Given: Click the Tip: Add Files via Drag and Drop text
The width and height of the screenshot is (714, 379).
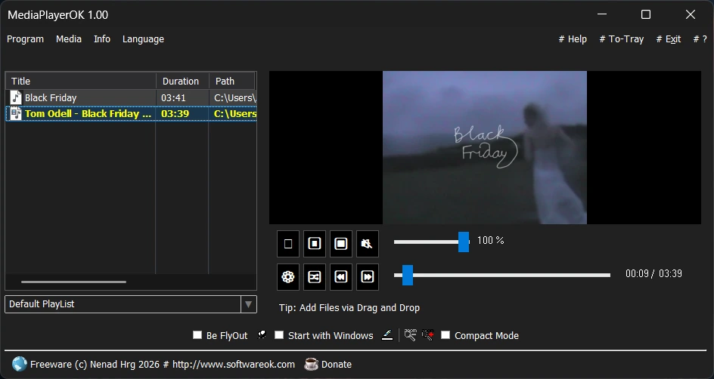Looking at the screenshot, I should [x=349, y=307].
